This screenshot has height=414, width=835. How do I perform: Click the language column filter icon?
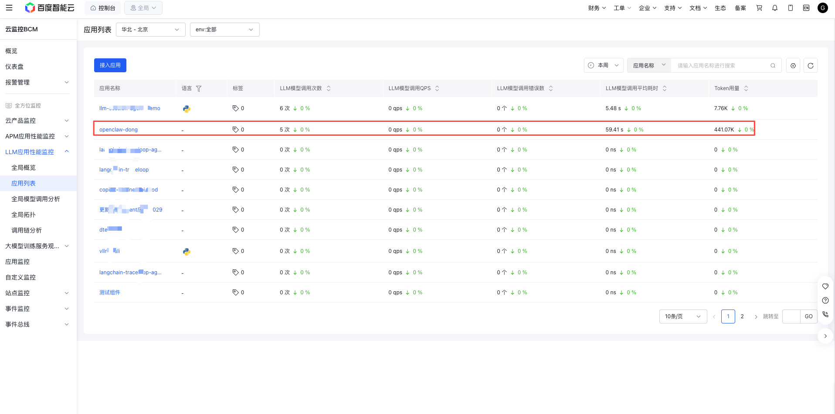(199, 88)
